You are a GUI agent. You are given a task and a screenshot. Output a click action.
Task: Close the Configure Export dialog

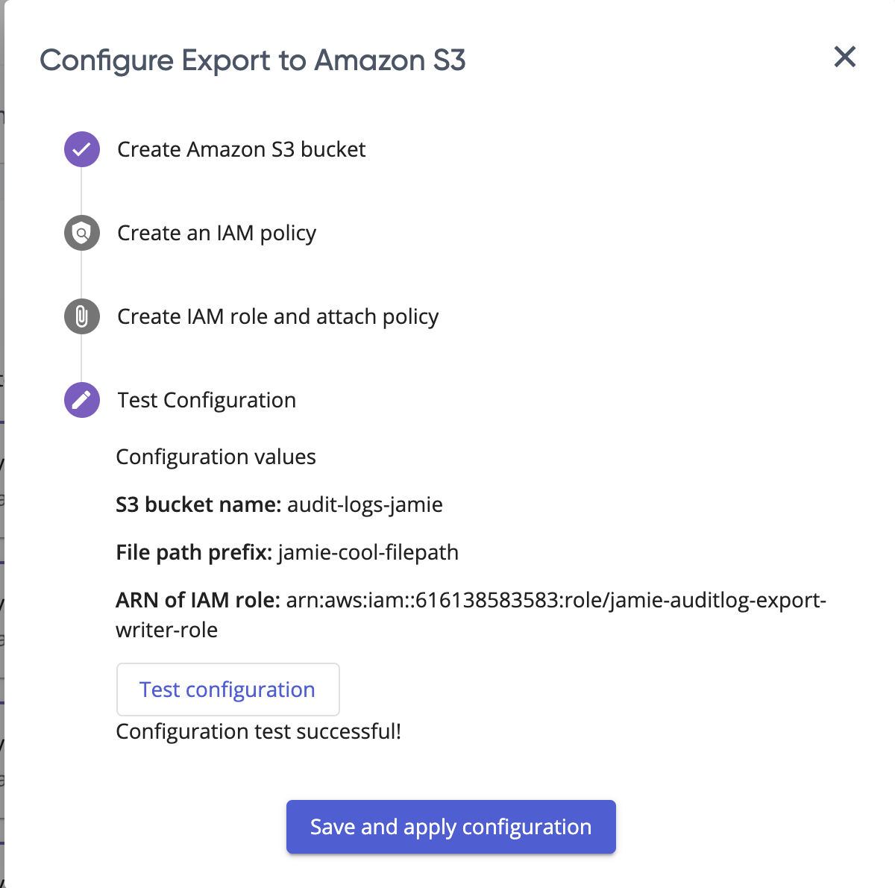pos(844,57)
